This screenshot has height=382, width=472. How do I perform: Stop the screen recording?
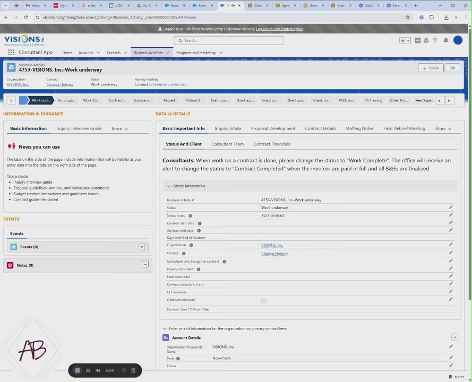click(x=78, y=370)
